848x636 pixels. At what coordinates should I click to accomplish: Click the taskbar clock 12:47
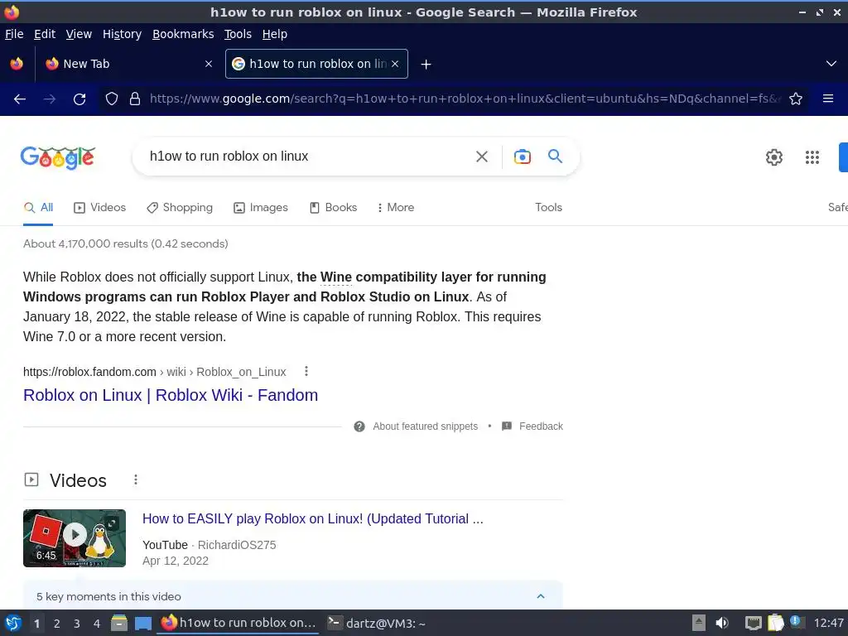[x=828, y=623]
